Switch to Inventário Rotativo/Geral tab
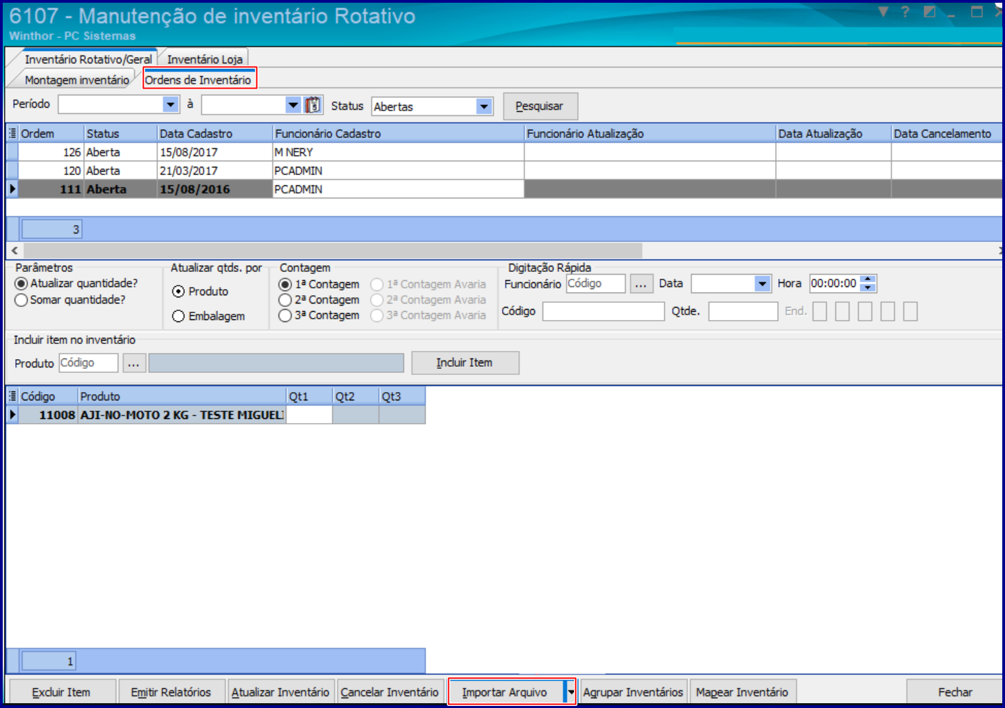Viewport: 1005px width, 708px height. [88, 60]
